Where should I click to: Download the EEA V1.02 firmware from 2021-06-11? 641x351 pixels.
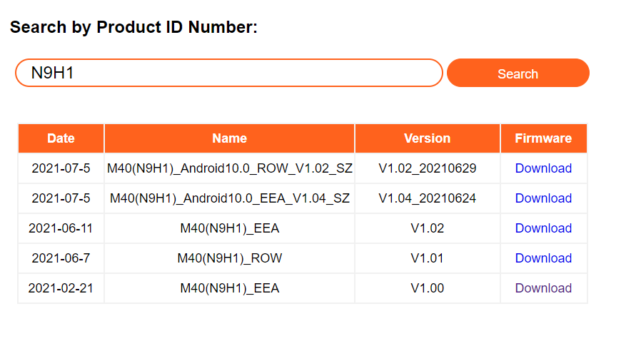[x=543, y=228]
